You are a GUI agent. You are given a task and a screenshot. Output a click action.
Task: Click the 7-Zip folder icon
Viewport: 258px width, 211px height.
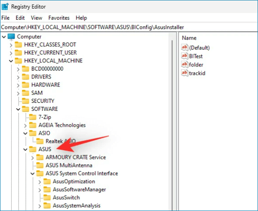pyautogui.click(x=33, y=117)
